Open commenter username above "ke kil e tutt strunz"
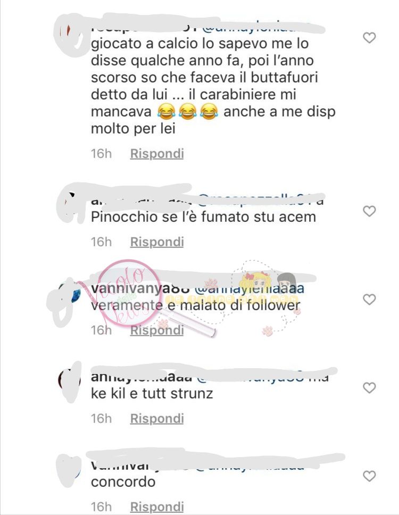This screenshot has height=515, width=399. pyautogui.click(x=141, y=378)
